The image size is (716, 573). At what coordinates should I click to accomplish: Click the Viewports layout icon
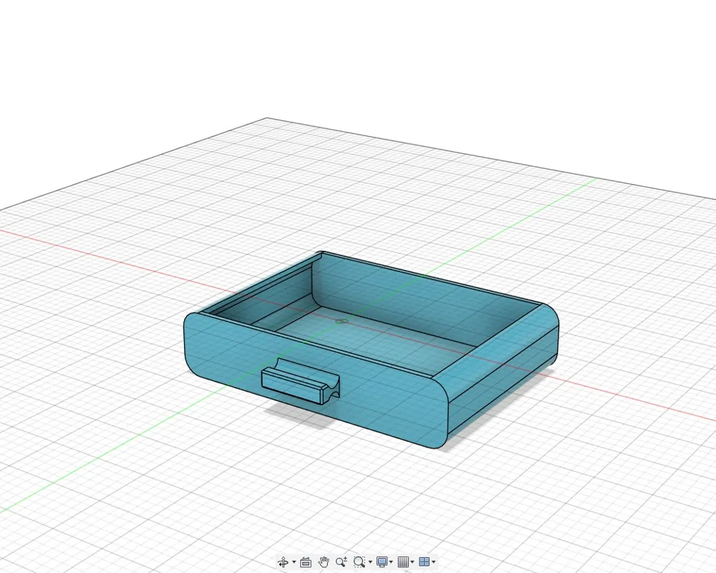(x=424, y=562)
